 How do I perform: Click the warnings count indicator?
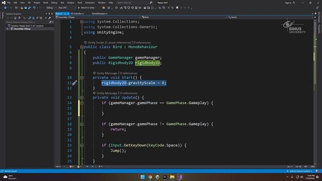tap(79, 166)
